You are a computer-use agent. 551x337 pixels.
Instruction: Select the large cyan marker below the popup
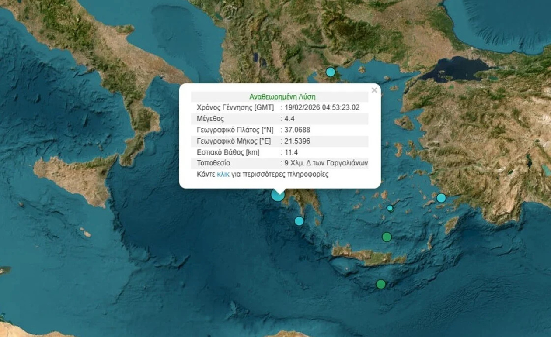click(x=278, y=195)
